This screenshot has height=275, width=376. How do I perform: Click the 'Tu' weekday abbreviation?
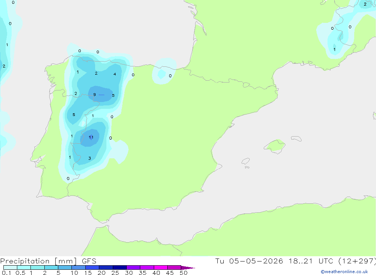click(x=220, y=261)
